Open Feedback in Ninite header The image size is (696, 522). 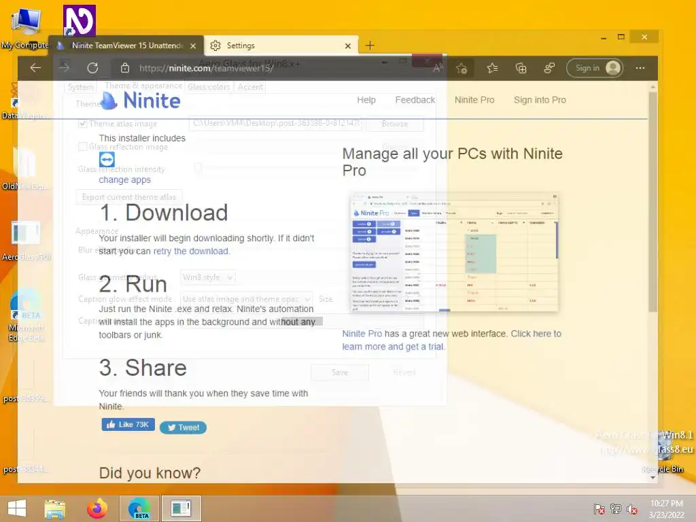[415, 100]
